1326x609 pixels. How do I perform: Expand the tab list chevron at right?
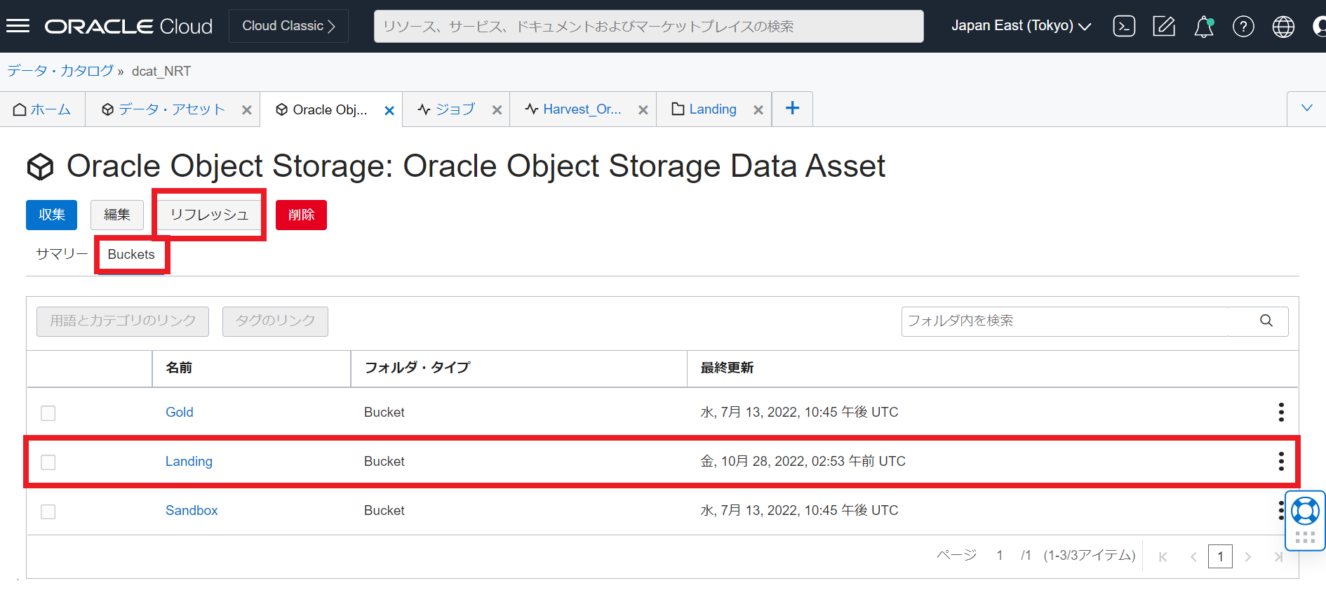1306,108
